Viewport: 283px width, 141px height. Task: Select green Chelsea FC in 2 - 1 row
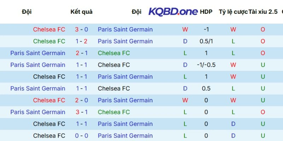[114, 53]
